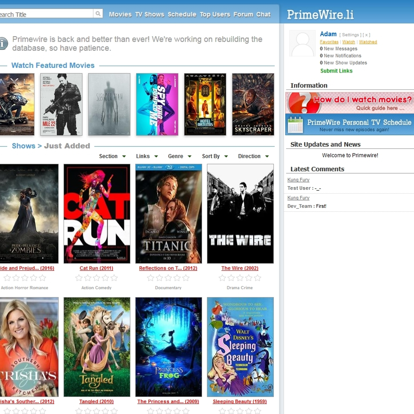The width and height of the screenshot is (414, 414).
Task: Rate Reflections on Titanic three stars
Action: pos(168,278)
